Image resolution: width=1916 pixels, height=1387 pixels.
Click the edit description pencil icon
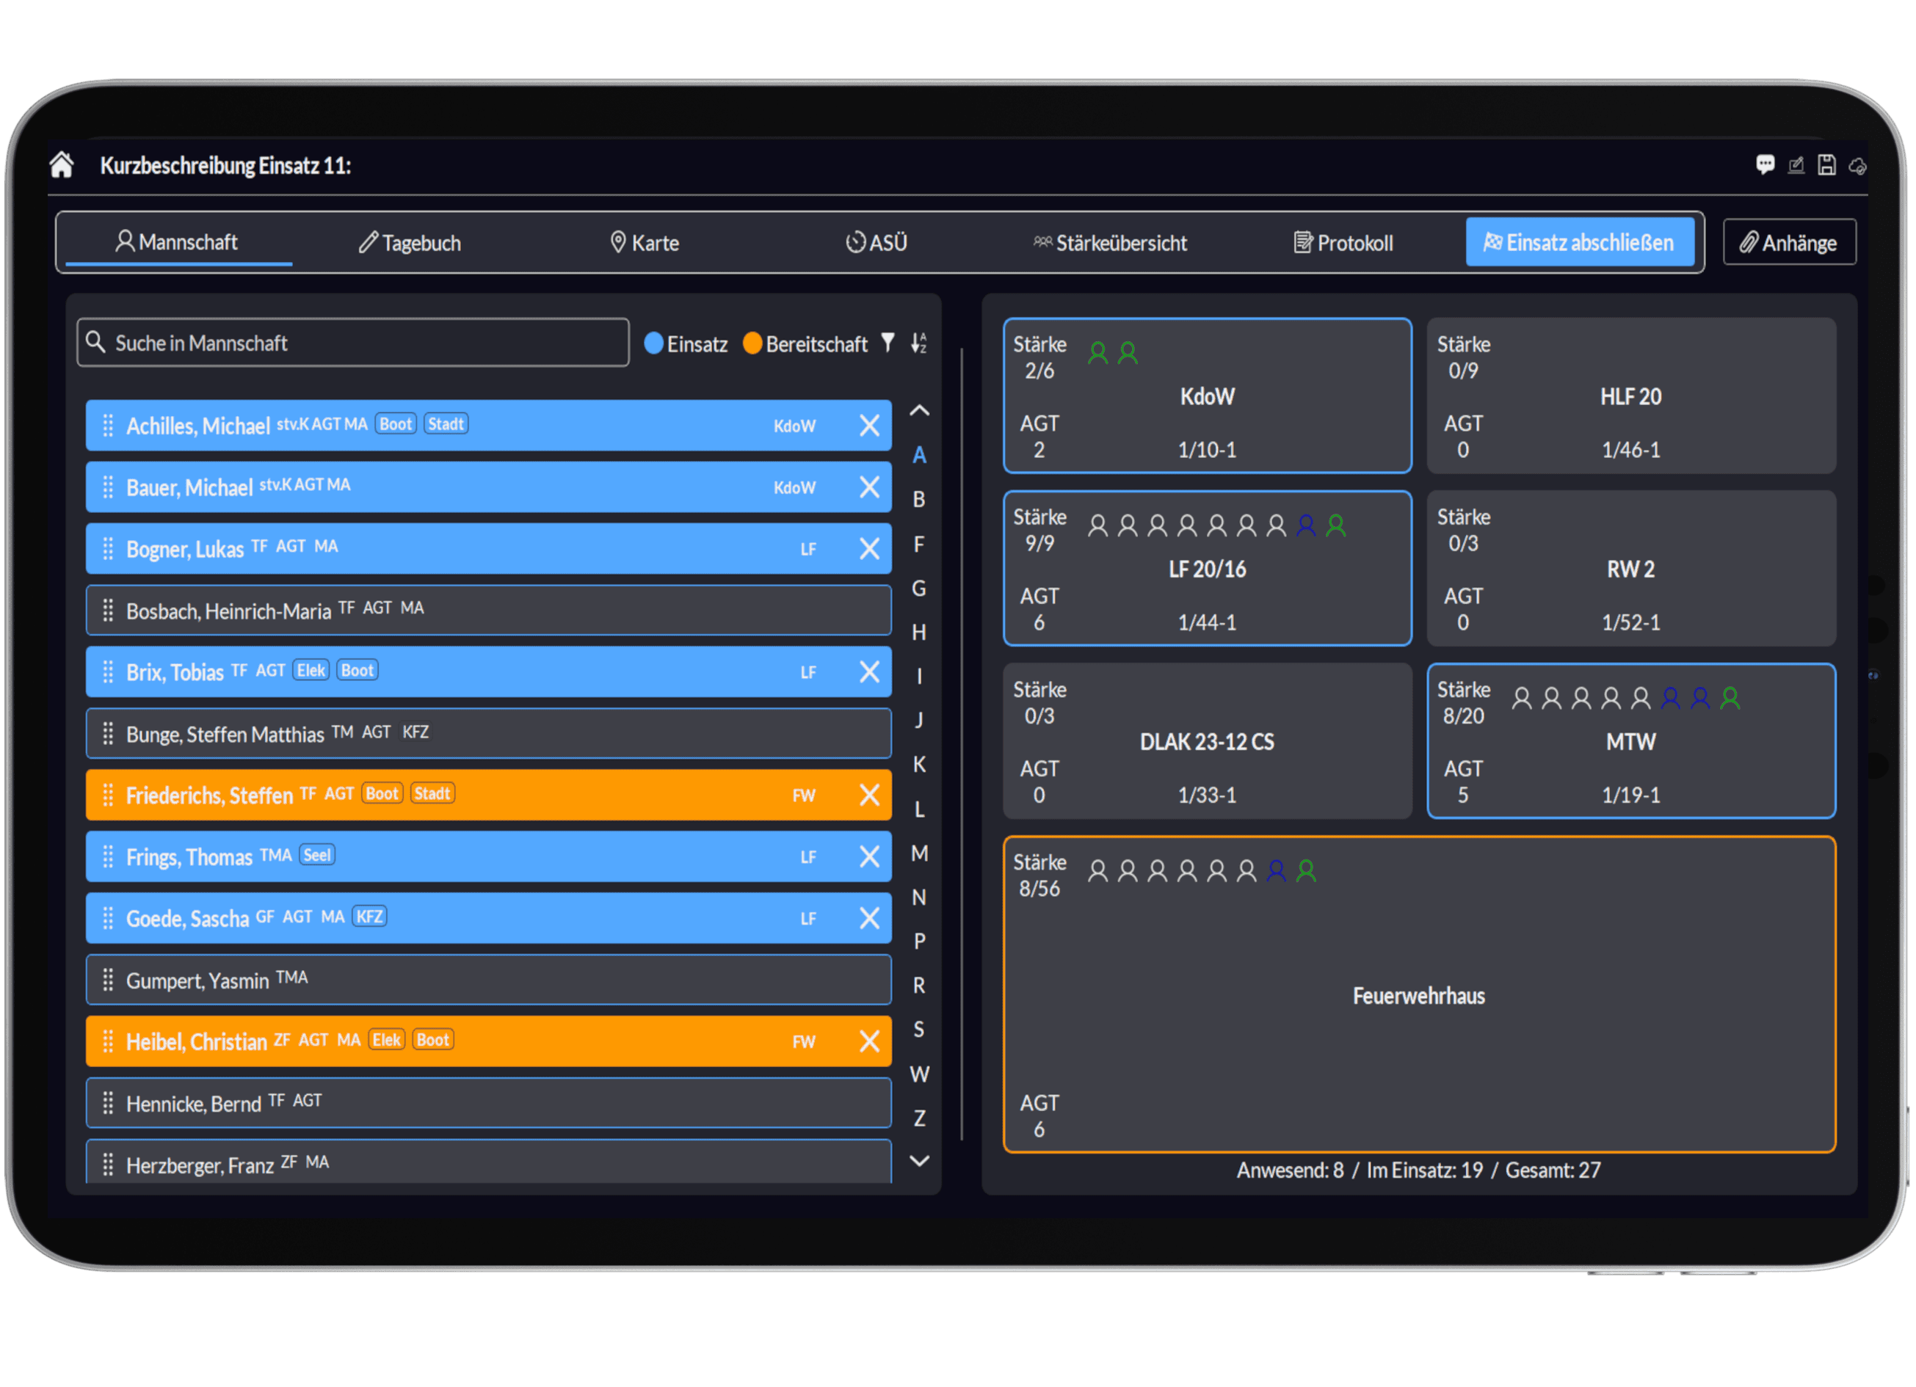1796,166
